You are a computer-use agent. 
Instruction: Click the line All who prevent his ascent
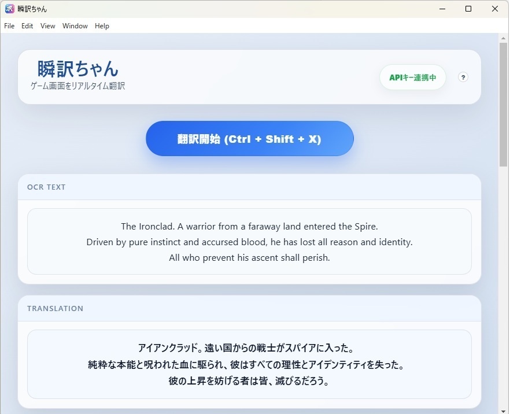249,257
